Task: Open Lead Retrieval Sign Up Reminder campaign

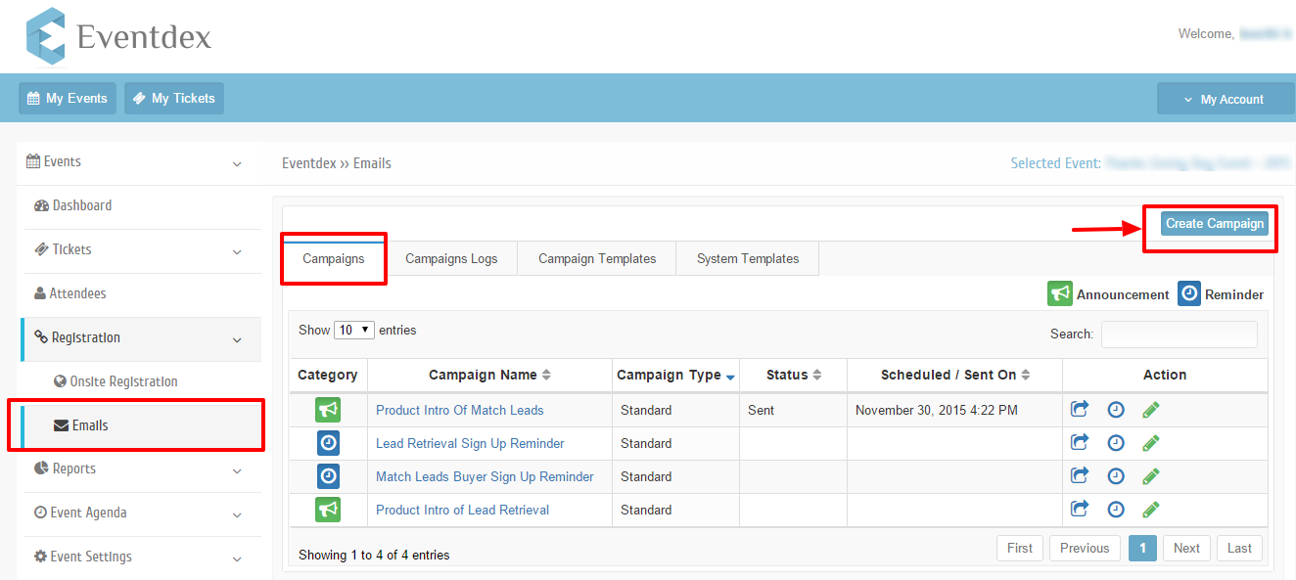Action: pos(470,443)
